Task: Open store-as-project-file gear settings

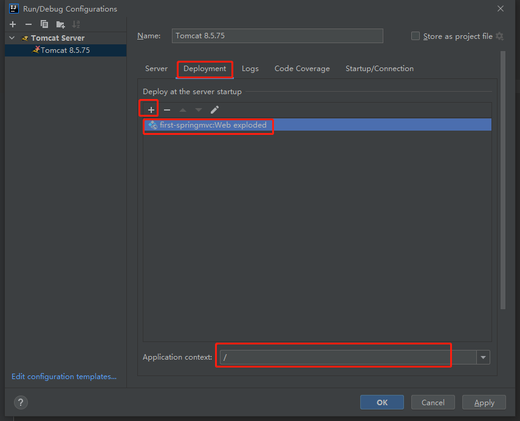Action: (x=499, y=36)
